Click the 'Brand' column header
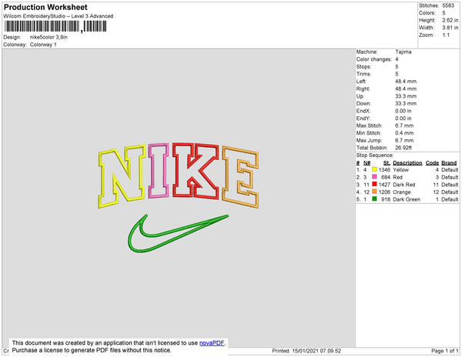The height and width of the screenshot is (357, 462). pos(449,163)
